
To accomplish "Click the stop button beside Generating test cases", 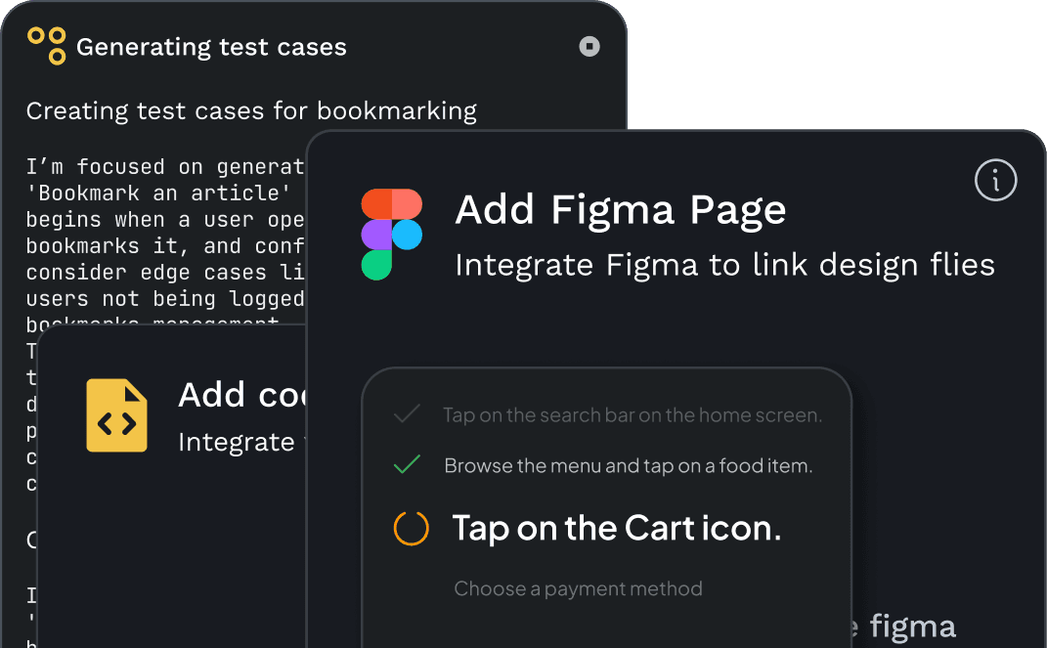I will [589, 46].
